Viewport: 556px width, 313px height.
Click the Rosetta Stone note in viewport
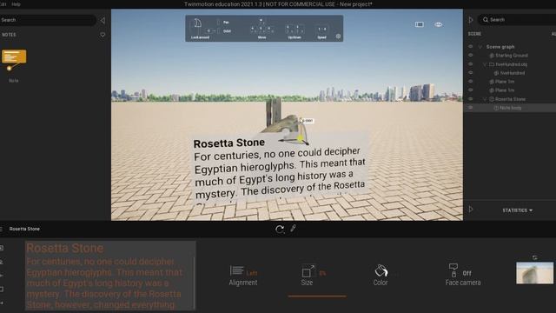(280, 169)
